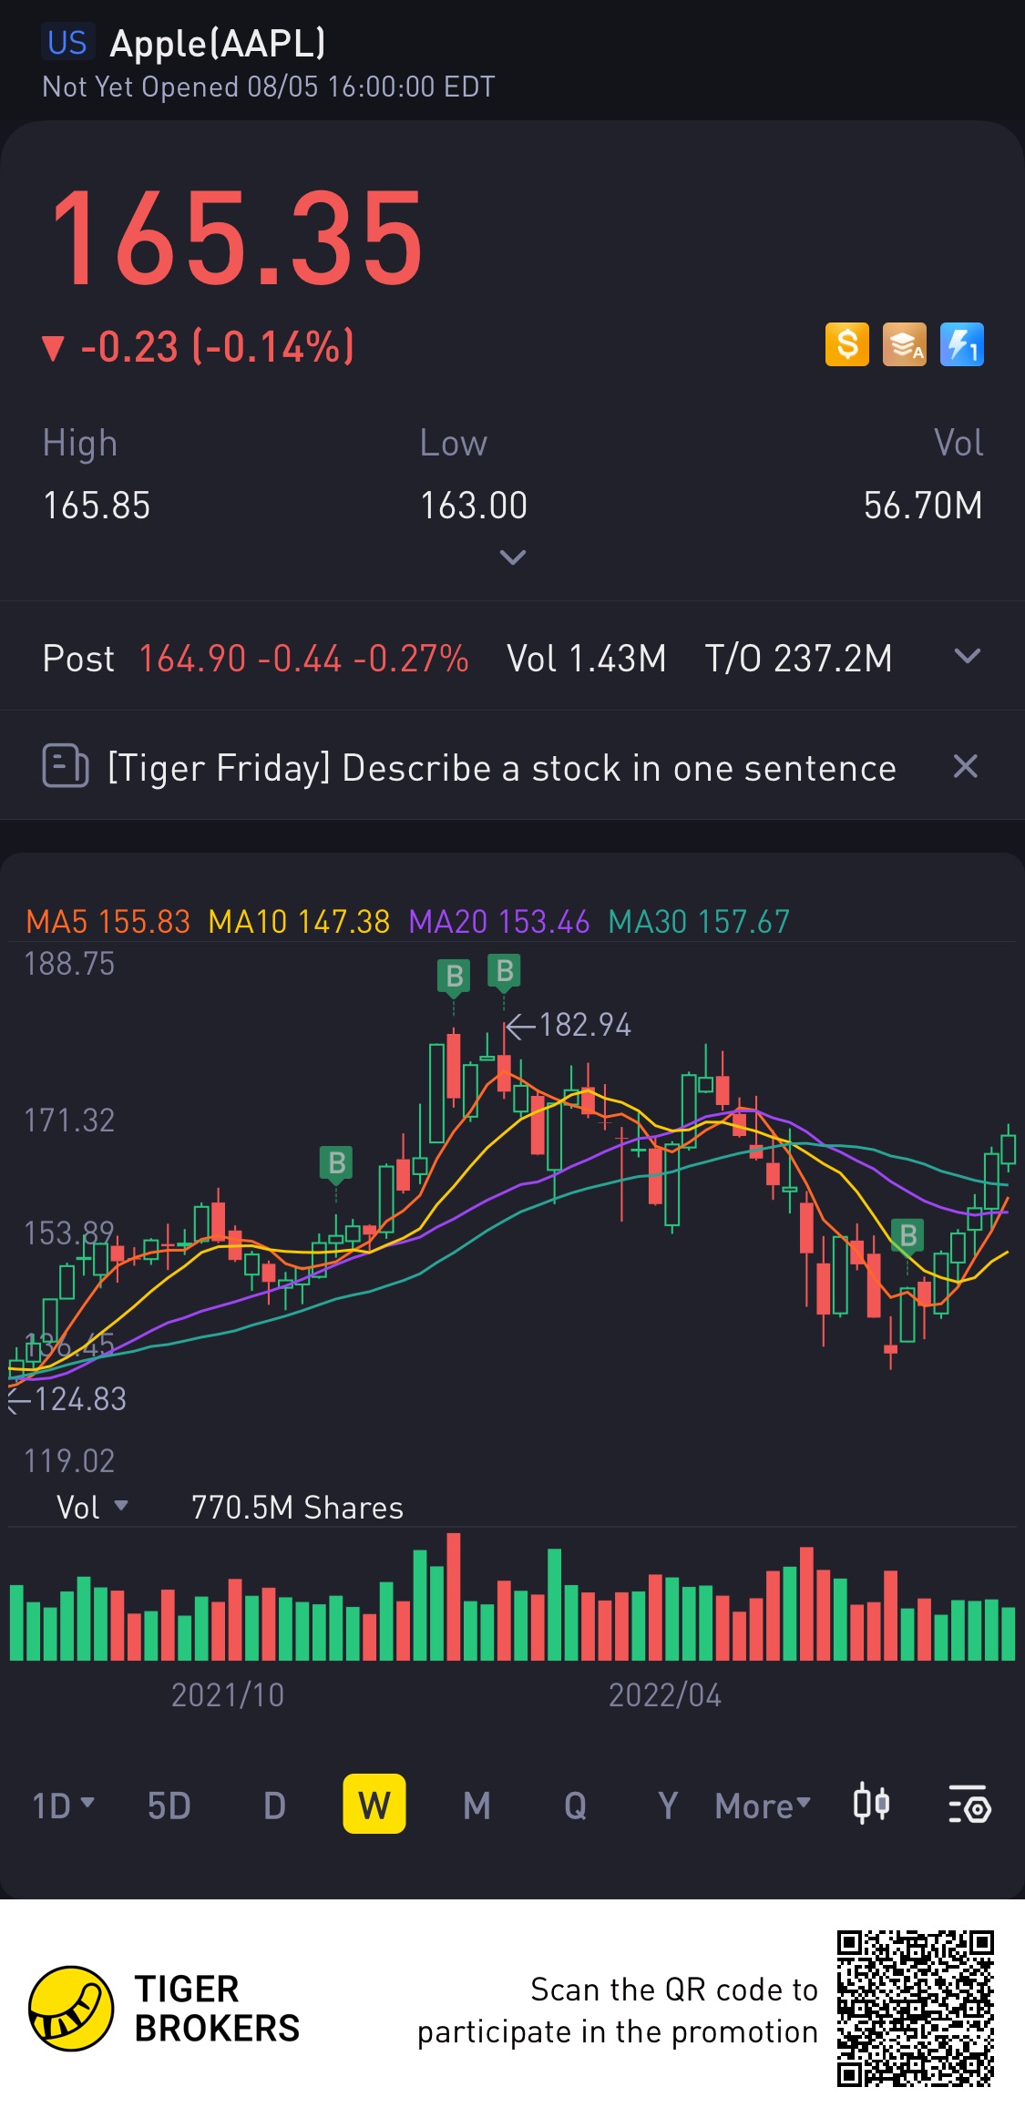The image size is (1025, 2118).
Task: Tap the 2021/10 date axis label
Action: (228, 1695)
